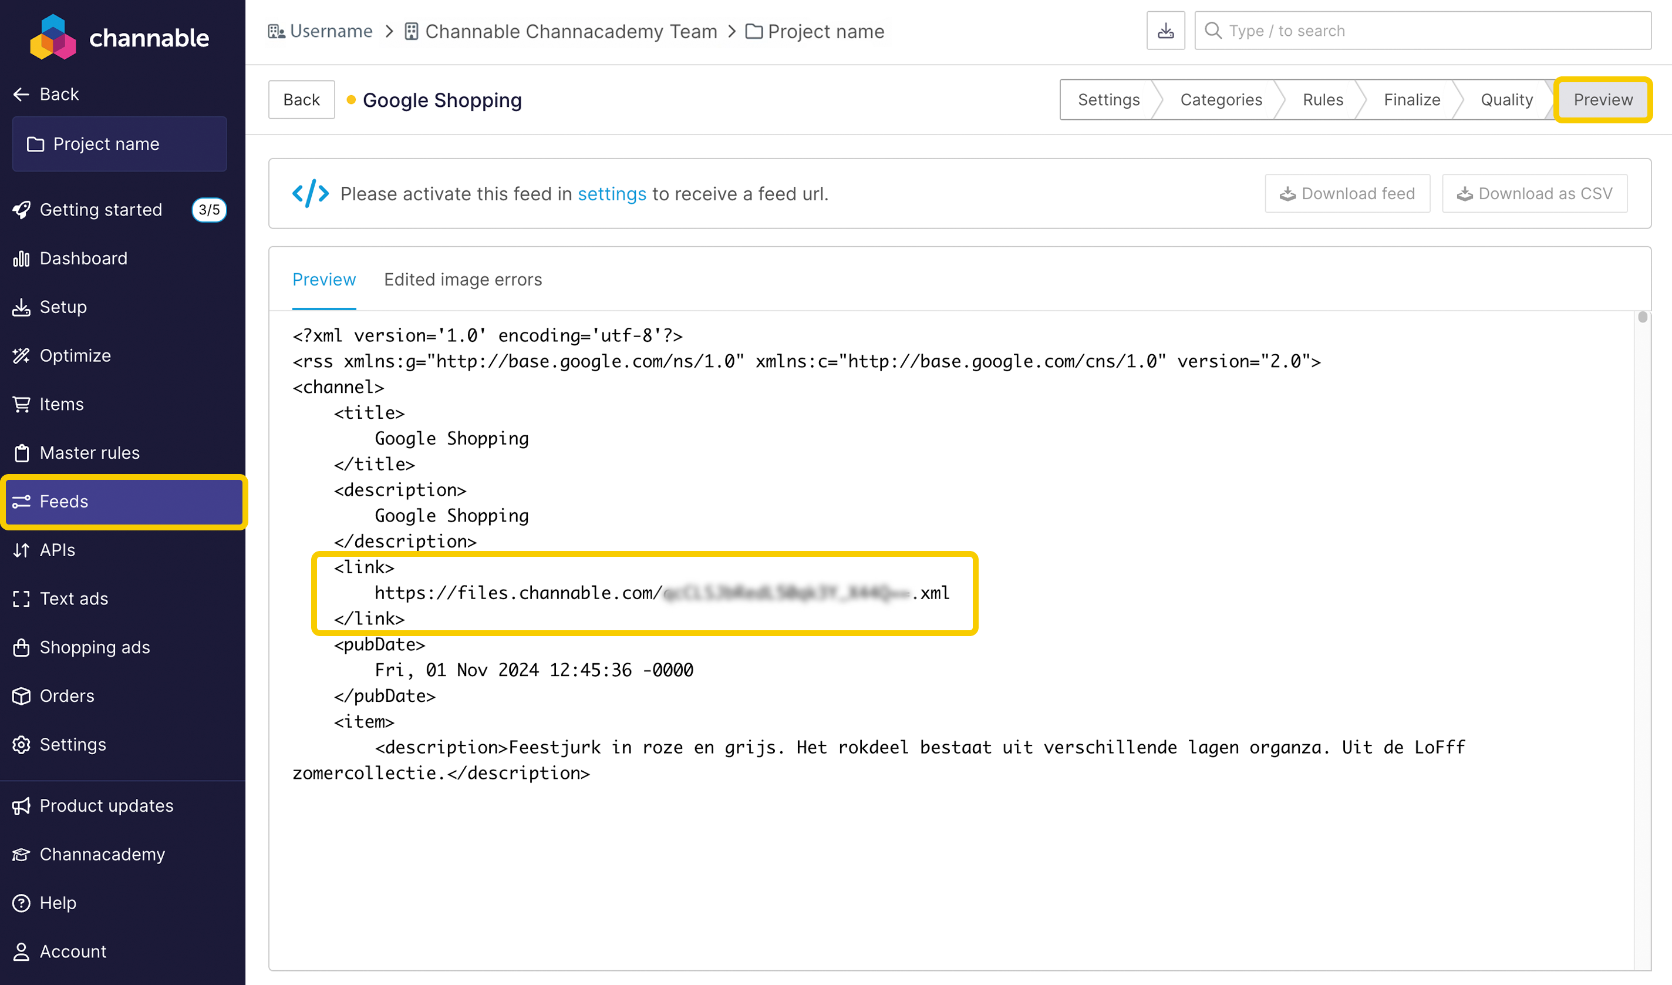Click the Download feed button
Image resolution: width=1672 pixels, height=985 pixels.
pos(1347,194)
